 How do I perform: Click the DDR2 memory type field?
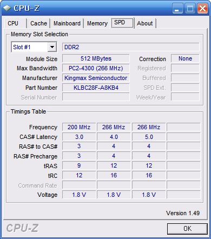[x=131, y=47]
